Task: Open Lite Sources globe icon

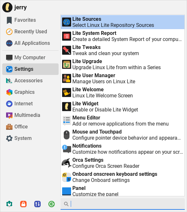Action: (x=67, y=22)
